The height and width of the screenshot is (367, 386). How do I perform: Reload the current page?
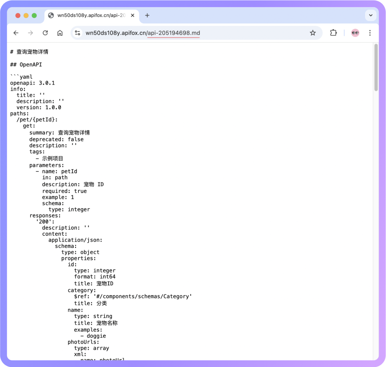[x=45, y=33]
